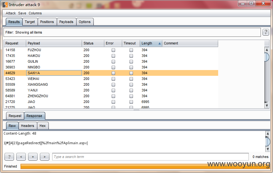Select the WEIHAI payload row
This screenshot has width=273, height=173.
point(111,79)
